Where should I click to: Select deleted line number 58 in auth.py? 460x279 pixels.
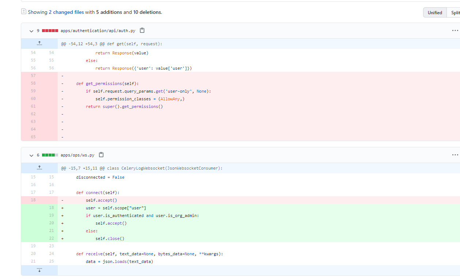pos(33,84)
